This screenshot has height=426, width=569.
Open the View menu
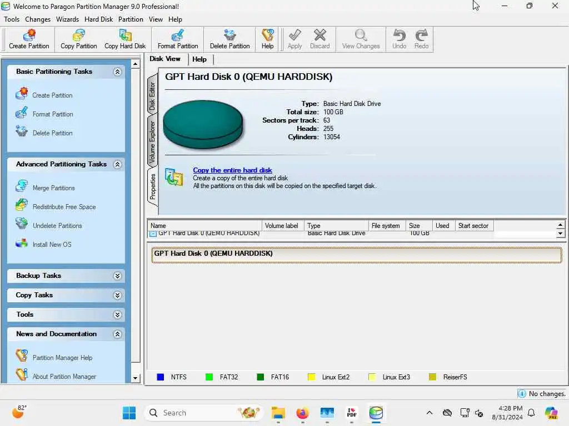pos(156,19)
